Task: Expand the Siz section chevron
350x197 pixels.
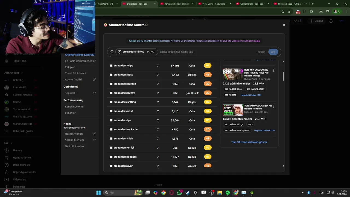Action: [x=11, y=143]
